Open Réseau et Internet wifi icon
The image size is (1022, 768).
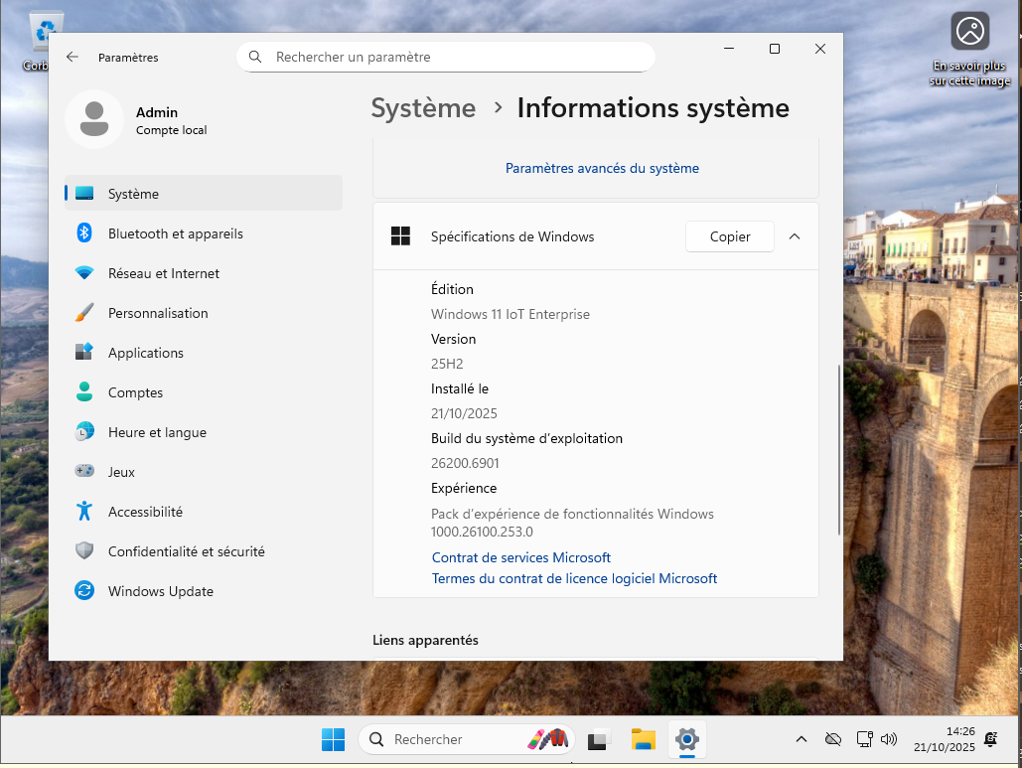84,273
